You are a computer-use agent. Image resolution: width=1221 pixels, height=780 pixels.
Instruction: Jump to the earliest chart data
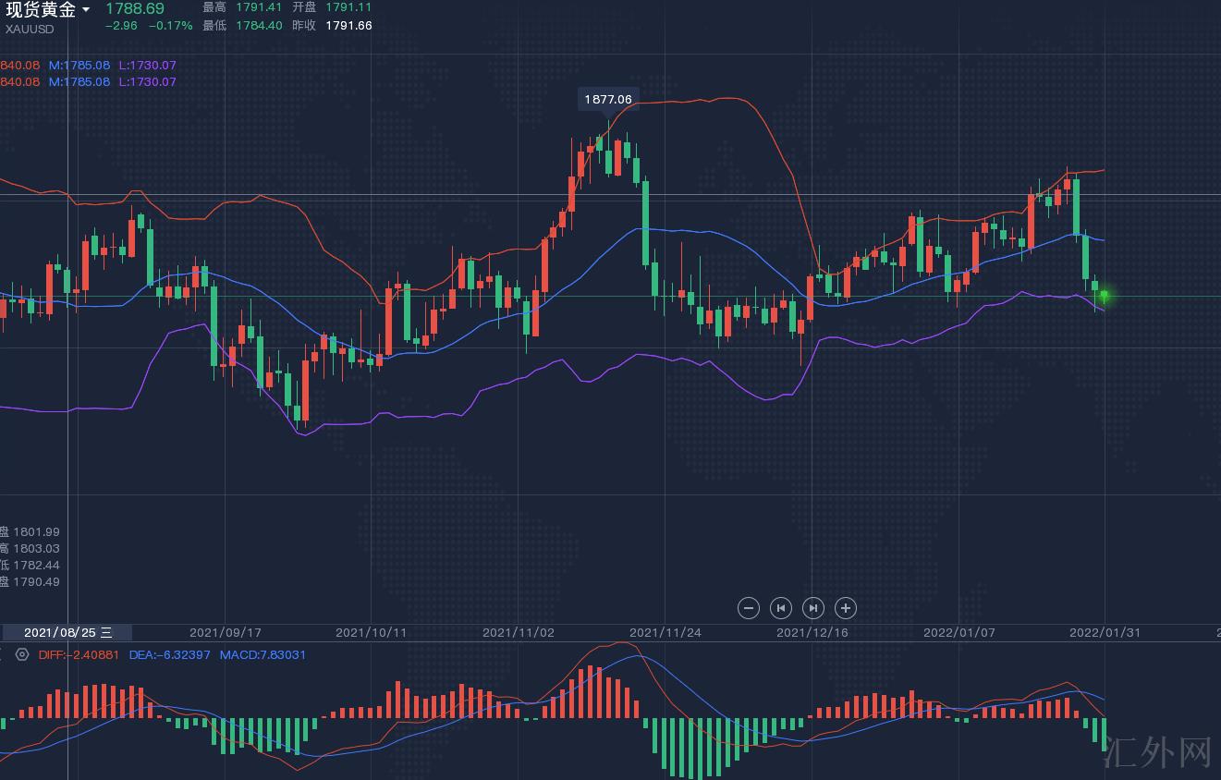781,608
